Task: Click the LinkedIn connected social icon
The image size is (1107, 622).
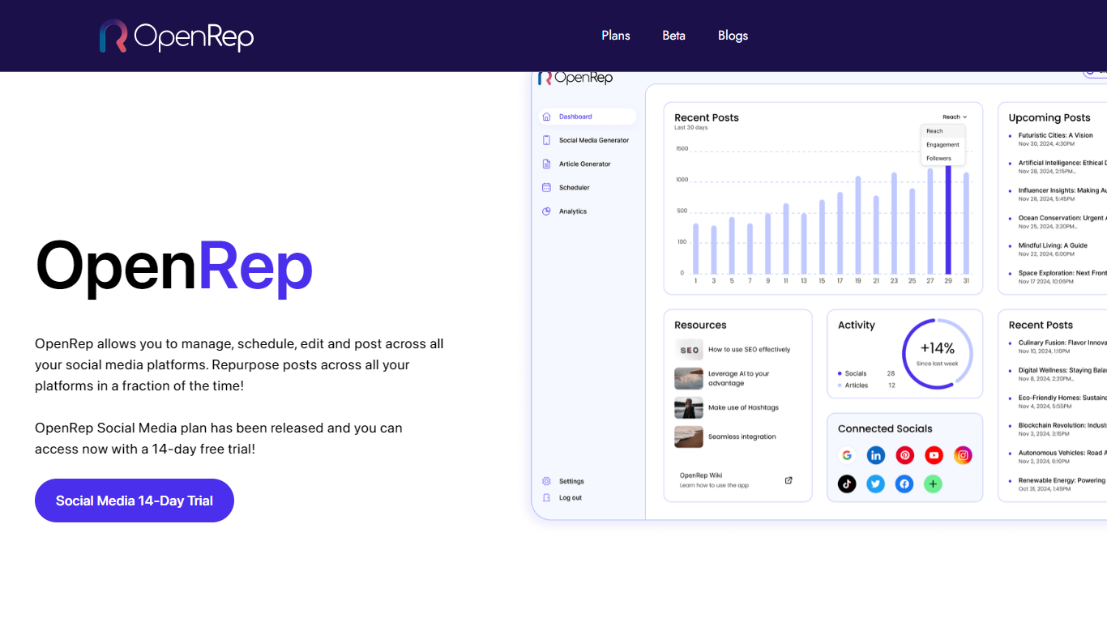Action: [876, 455]
